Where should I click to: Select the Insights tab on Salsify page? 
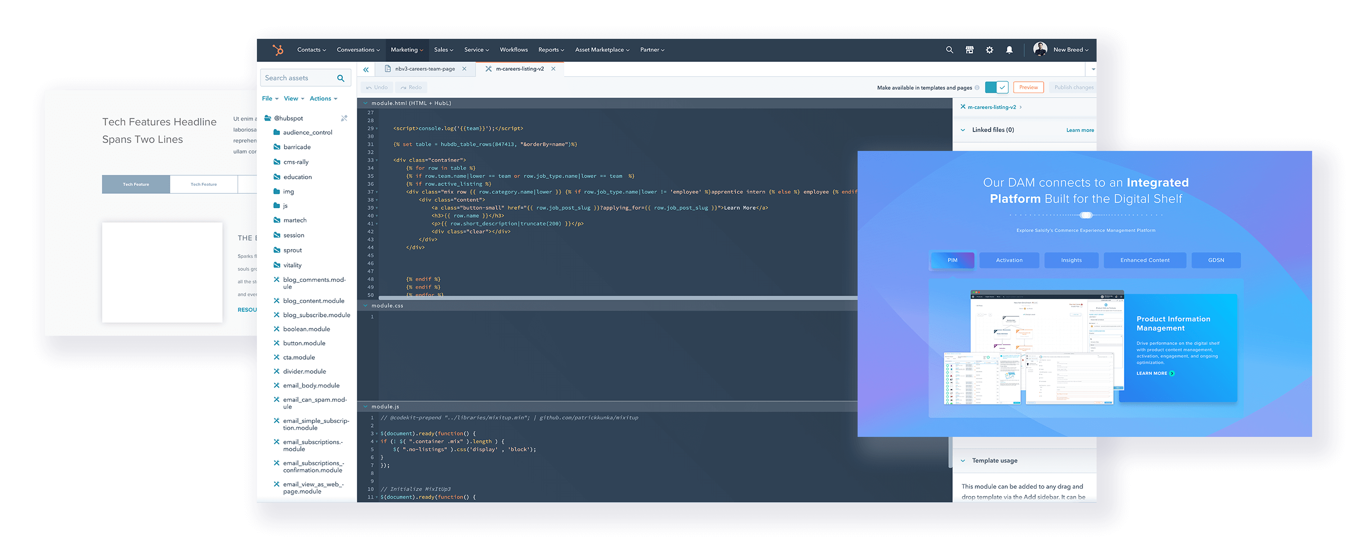(x=1071, y=260)
